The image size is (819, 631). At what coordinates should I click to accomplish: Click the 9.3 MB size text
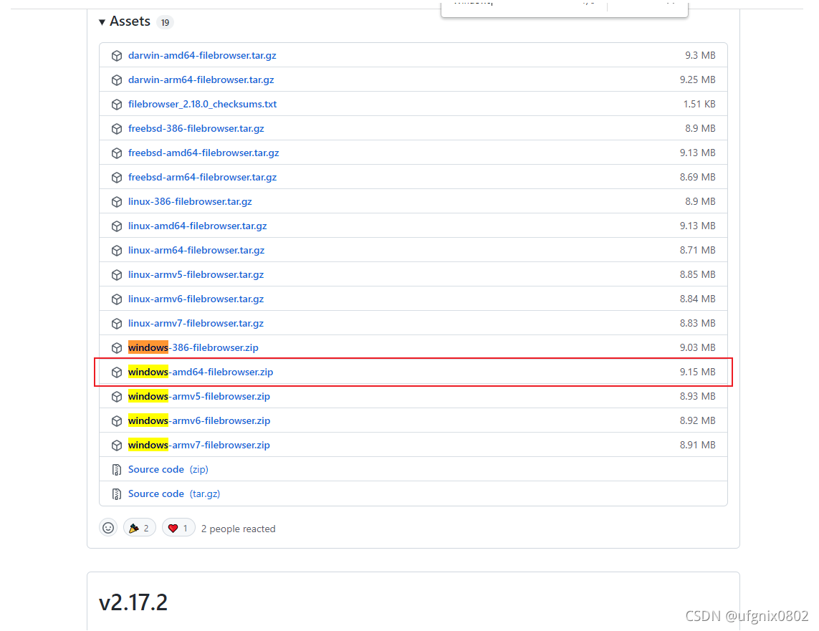(x=700, y=55)
